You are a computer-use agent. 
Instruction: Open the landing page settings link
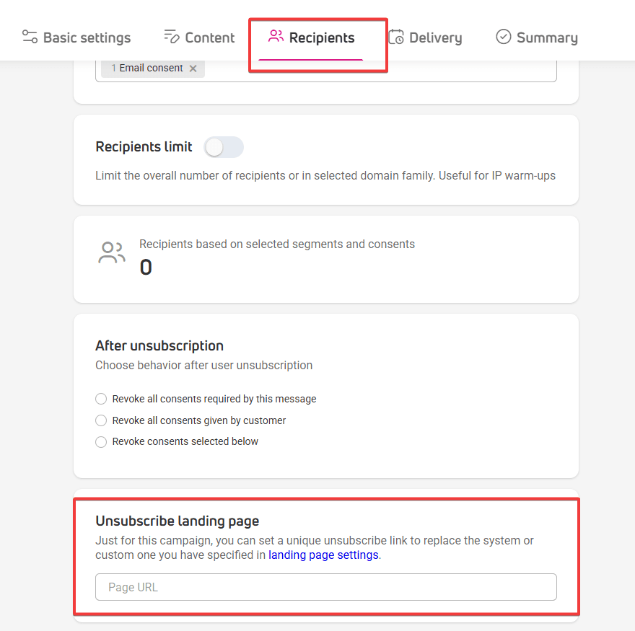(x=323, y=555)
